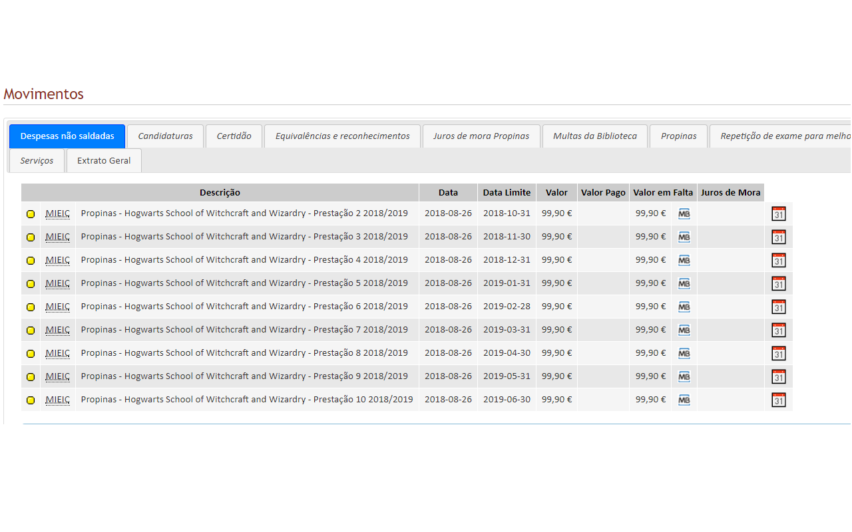Select the deadline date 2018-12-31

click(x=507, y=260)
